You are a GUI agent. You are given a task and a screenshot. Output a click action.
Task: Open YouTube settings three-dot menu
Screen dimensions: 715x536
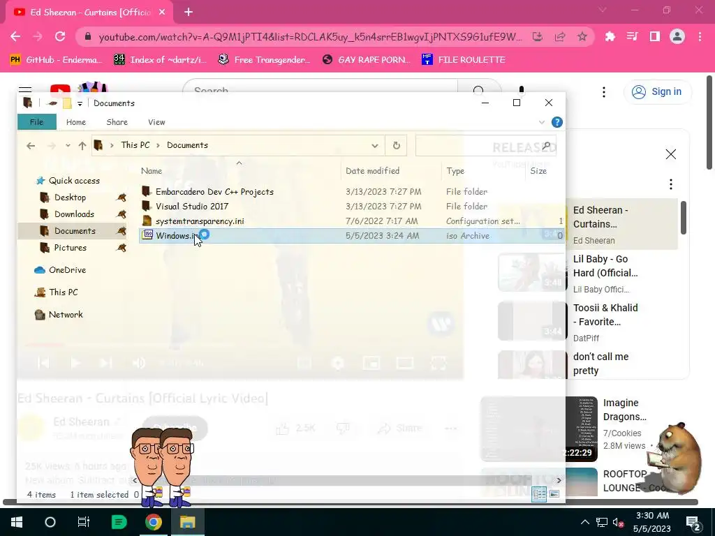click(604, 92)
